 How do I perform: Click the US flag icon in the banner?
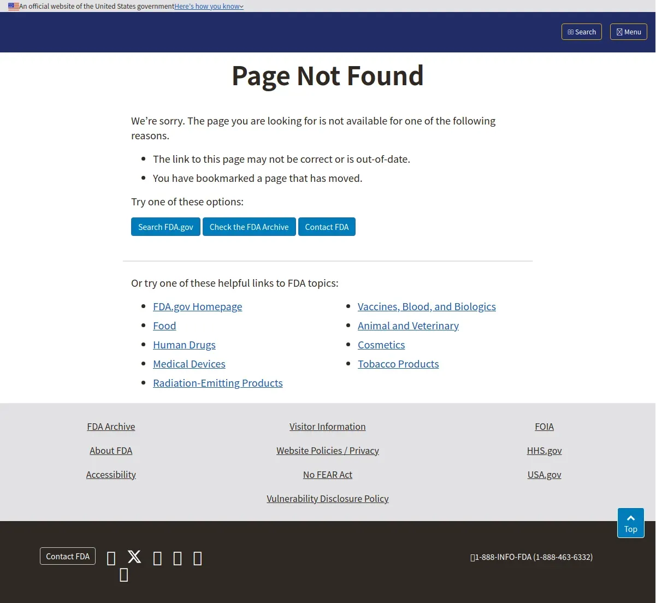click(14, 7)
